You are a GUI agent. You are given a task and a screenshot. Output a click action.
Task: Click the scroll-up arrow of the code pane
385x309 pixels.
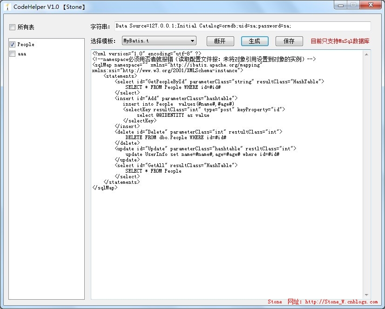[x=367, y=54]
